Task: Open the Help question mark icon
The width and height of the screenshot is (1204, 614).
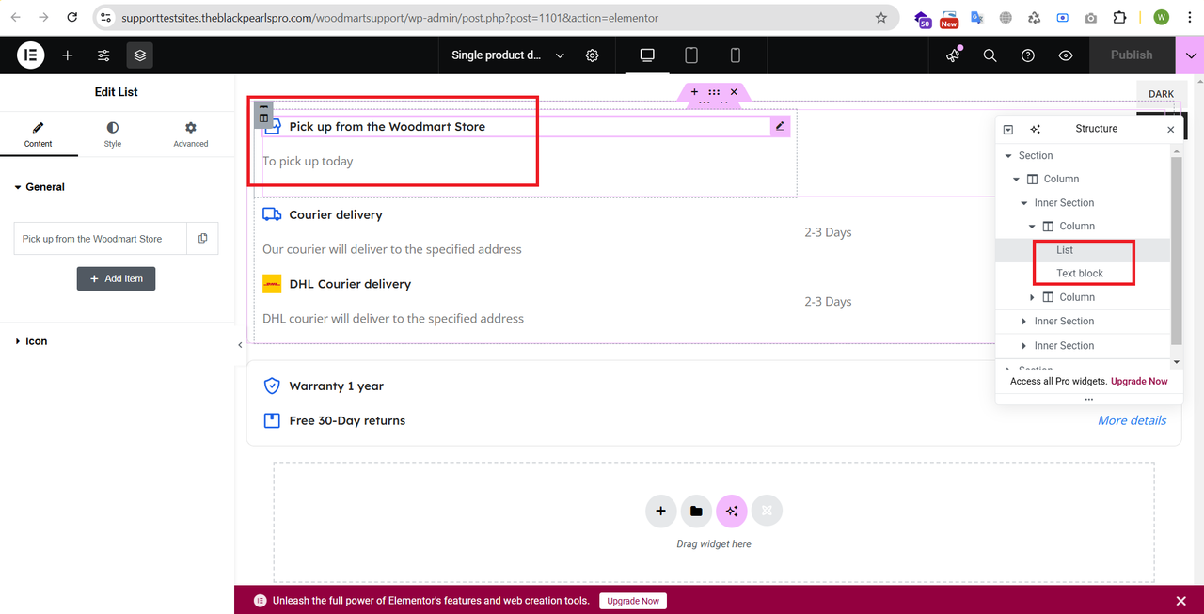Action: (x=1028, y=55)
